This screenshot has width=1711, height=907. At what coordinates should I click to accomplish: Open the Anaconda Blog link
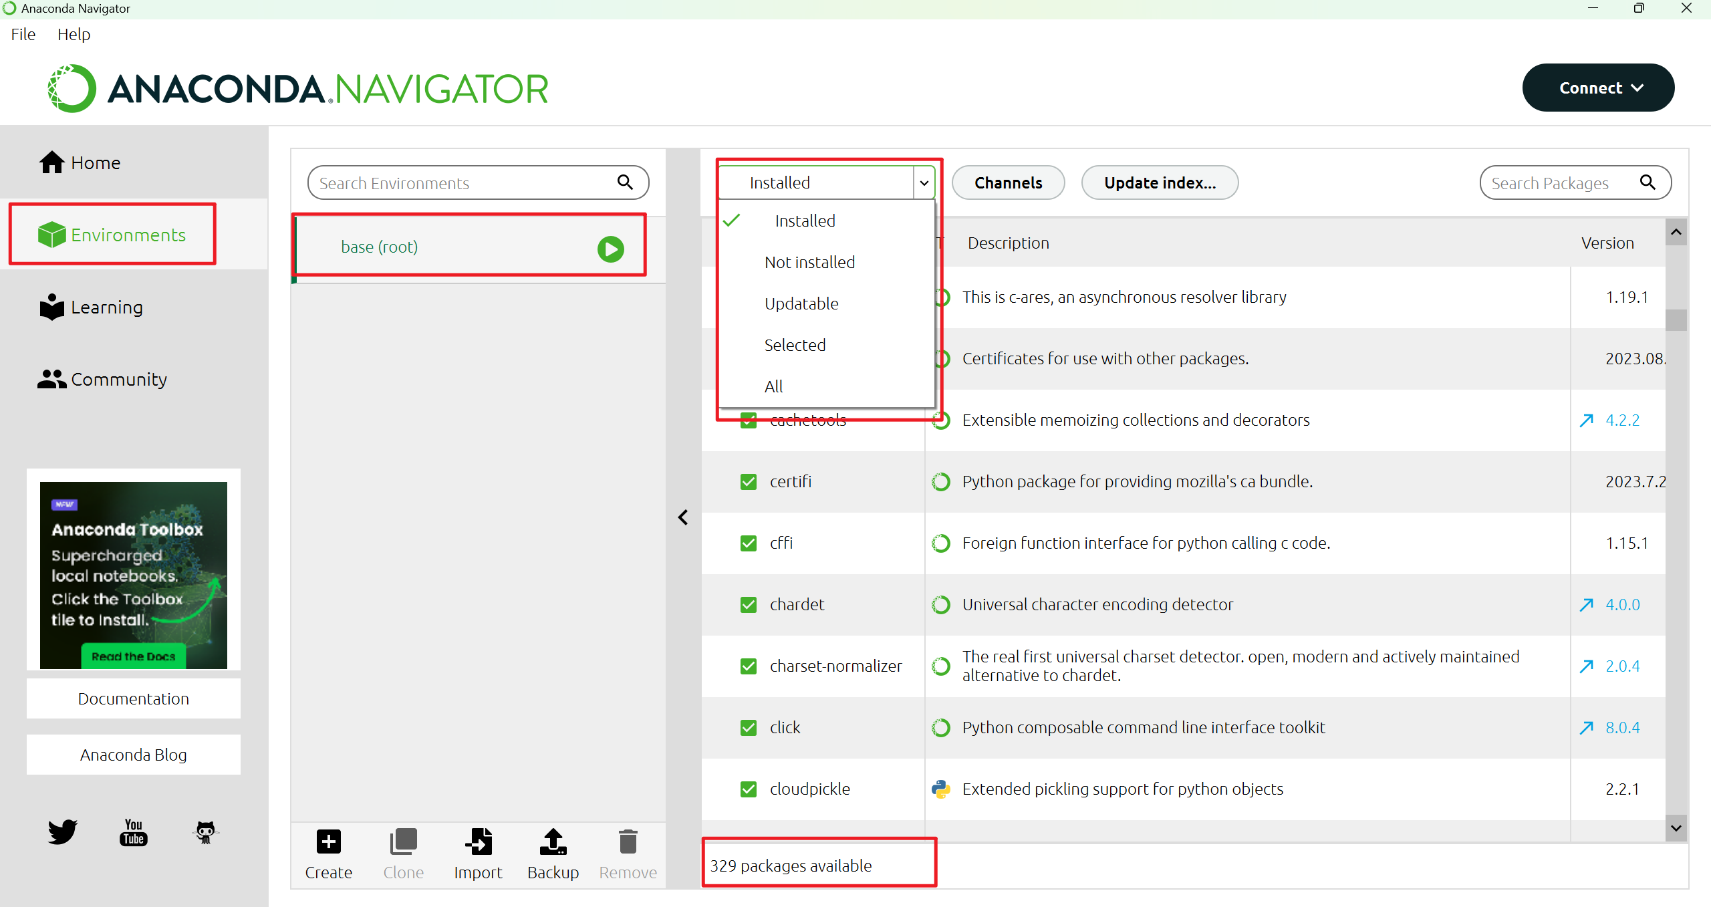(x=133, y=755)
